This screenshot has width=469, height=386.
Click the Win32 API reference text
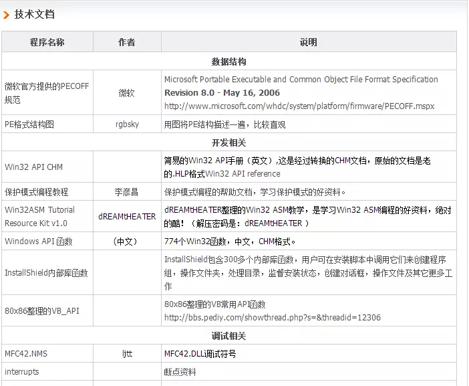(243, 174)
